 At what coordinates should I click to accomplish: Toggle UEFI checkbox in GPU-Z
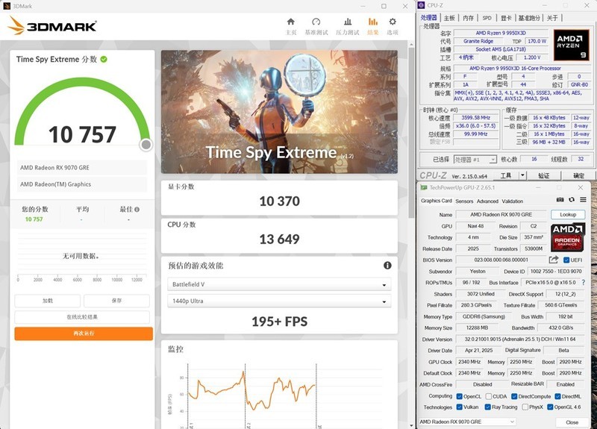(x=566, y=260)
